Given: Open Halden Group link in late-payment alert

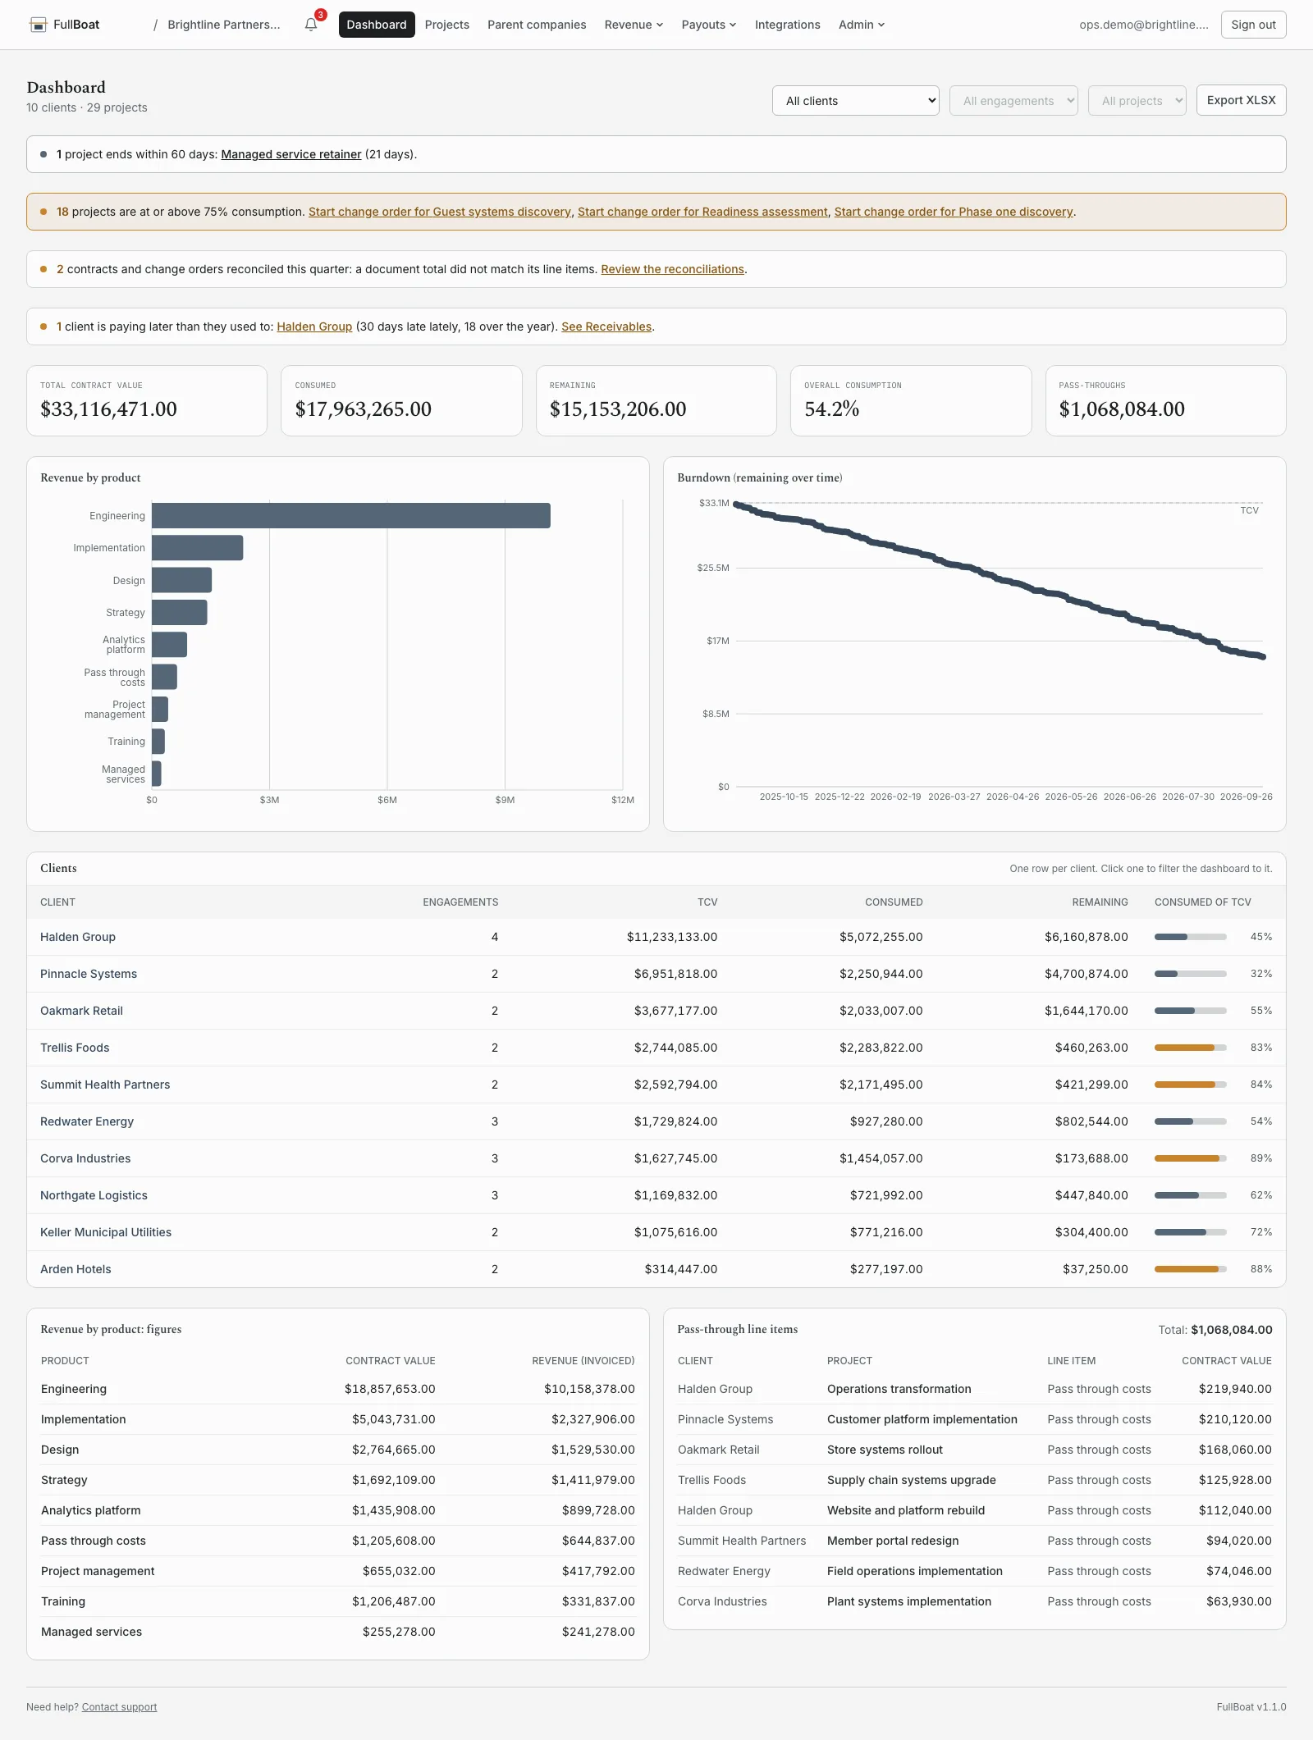Looking at the screenshot, I should [x=314, y=327].
